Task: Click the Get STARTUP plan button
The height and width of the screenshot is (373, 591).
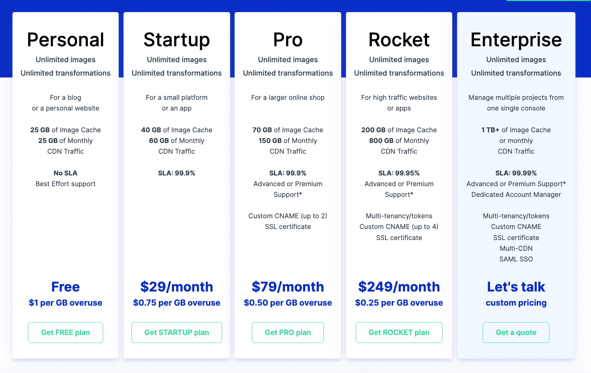Action: [x=177, y=333]
